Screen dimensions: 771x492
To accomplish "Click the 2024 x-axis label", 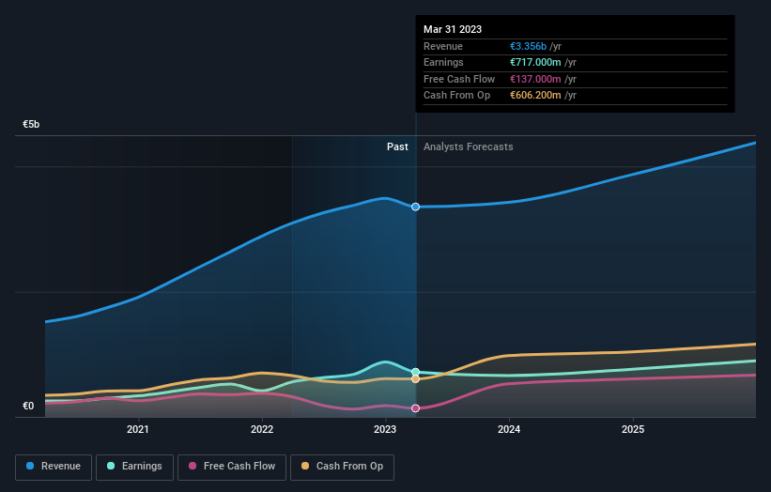I will (x=509, y=430).
